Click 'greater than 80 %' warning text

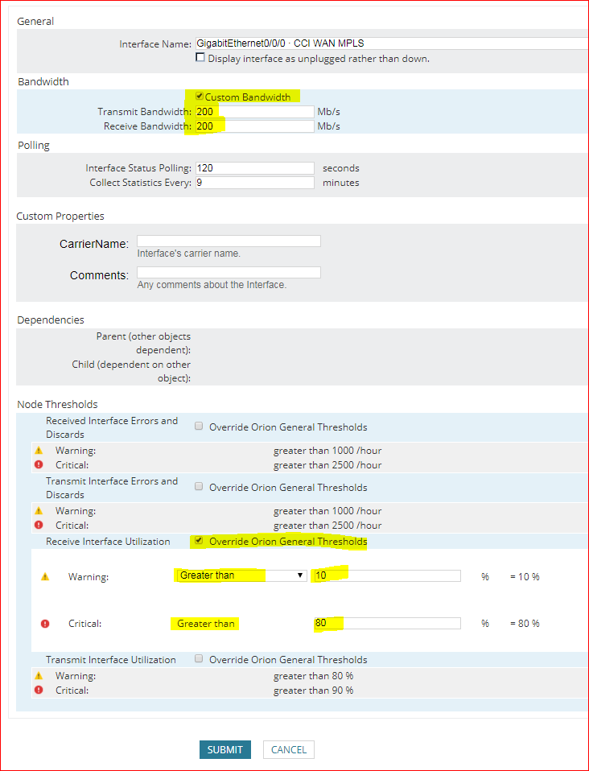313,676
